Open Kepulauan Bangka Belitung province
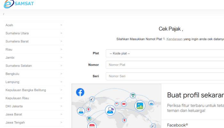The image size is (224, 128). pyautogui.click(x=26, y=90)
